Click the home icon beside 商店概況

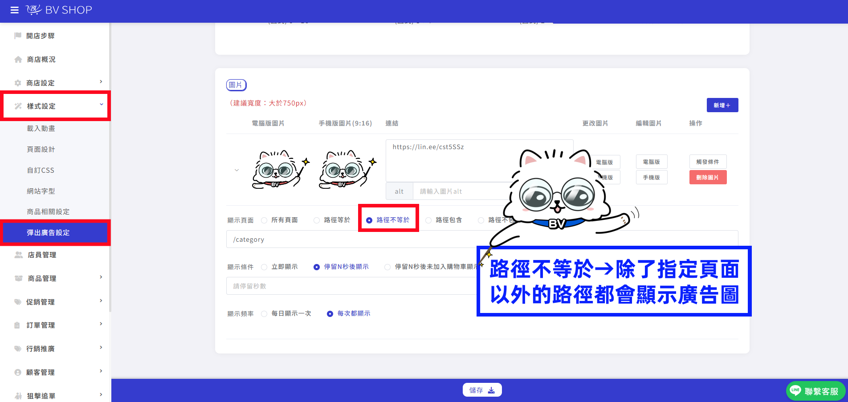click(x=18, y=59)
